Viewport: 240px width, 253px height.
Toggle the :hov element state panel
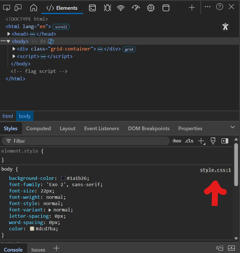(x=177, y=141)
